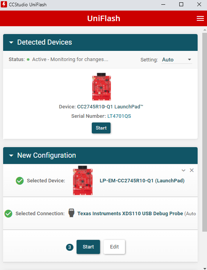Click the green checkmark beside Selected Connection
This screenshot has height=270, width=207.
tap(8, 214)
